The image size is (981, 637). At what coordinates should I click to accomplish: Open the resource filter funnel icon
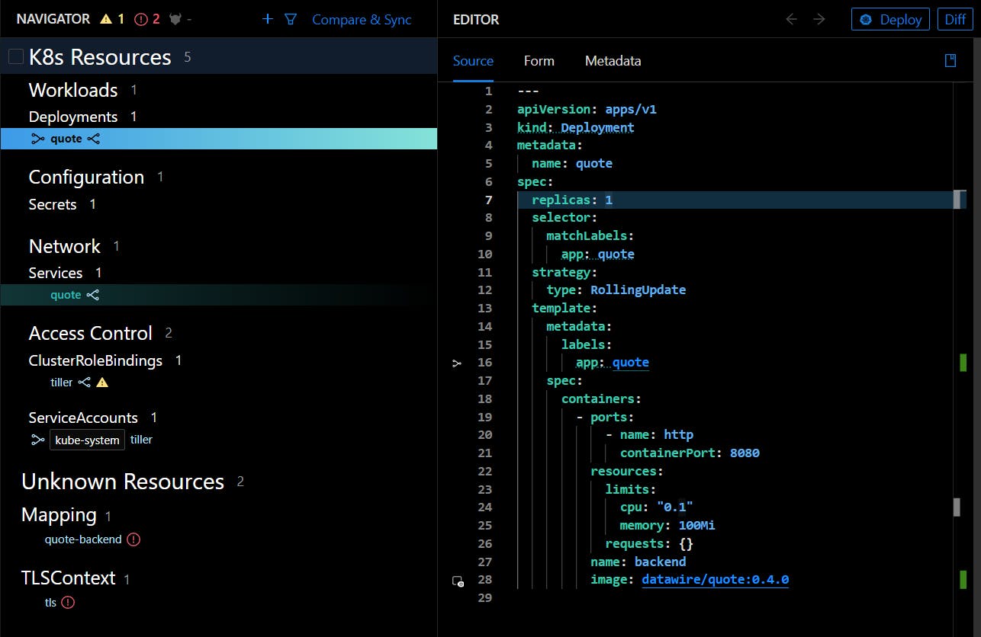pos(291,19)
